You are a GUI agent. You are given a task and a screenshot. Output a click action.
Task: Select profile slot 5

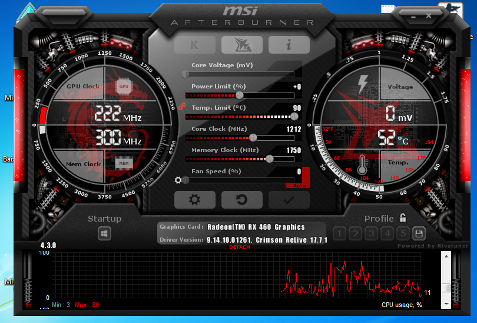coord(403,233)
